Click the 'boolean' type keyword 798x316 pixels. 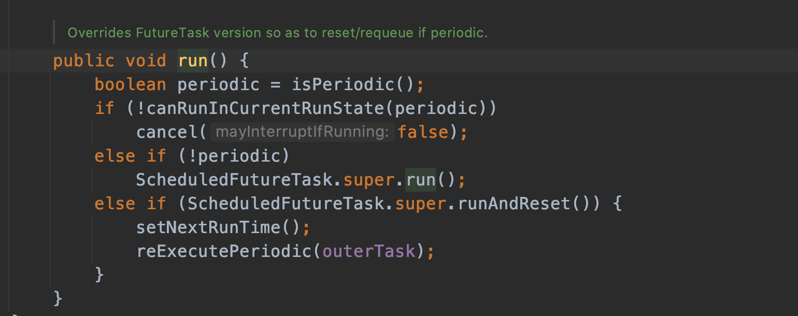coord(130,84)
